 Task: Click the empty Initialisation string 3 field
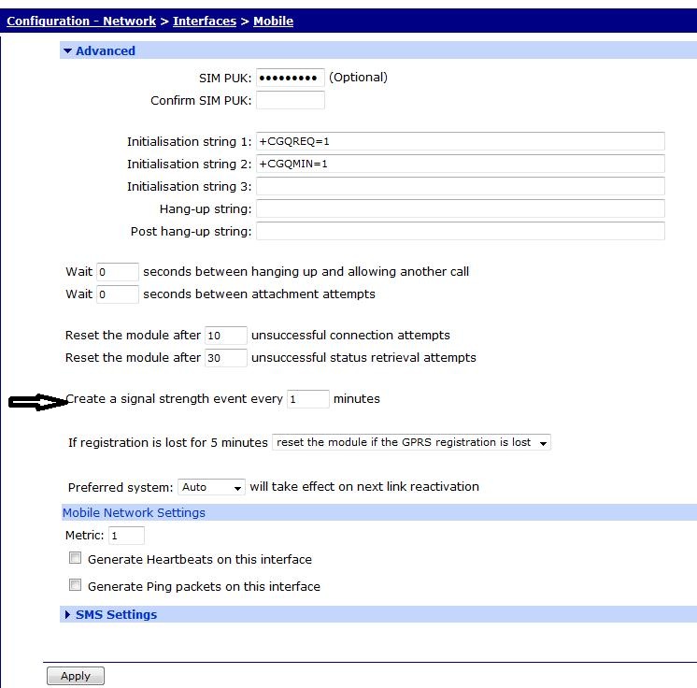coord(460,187)
